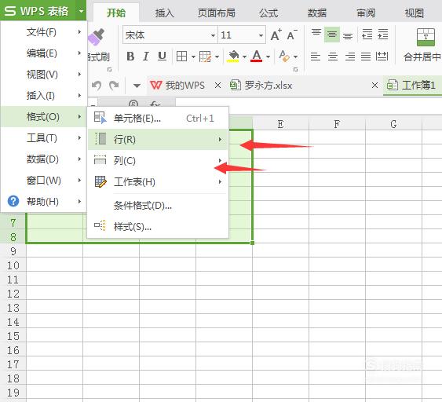Viewport: 442px width, 402px height.
Task: Open the 数据(D) menu item
Action: [x=44, y=159]
